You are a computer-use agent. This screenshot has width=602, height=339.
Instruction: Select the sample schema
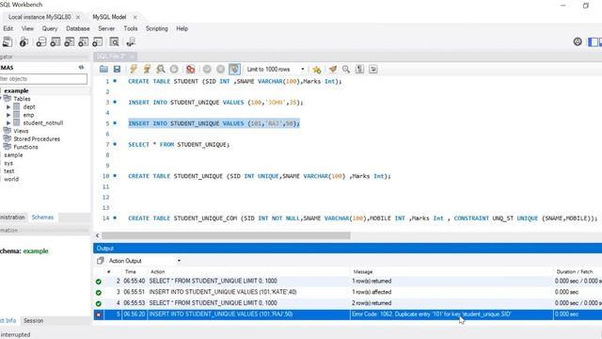click(13, 154)
